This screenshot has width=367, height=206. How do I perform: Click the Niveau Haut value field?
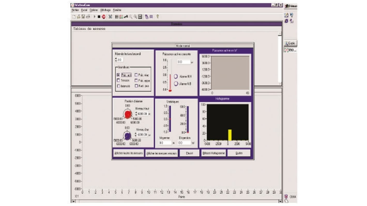142,114
